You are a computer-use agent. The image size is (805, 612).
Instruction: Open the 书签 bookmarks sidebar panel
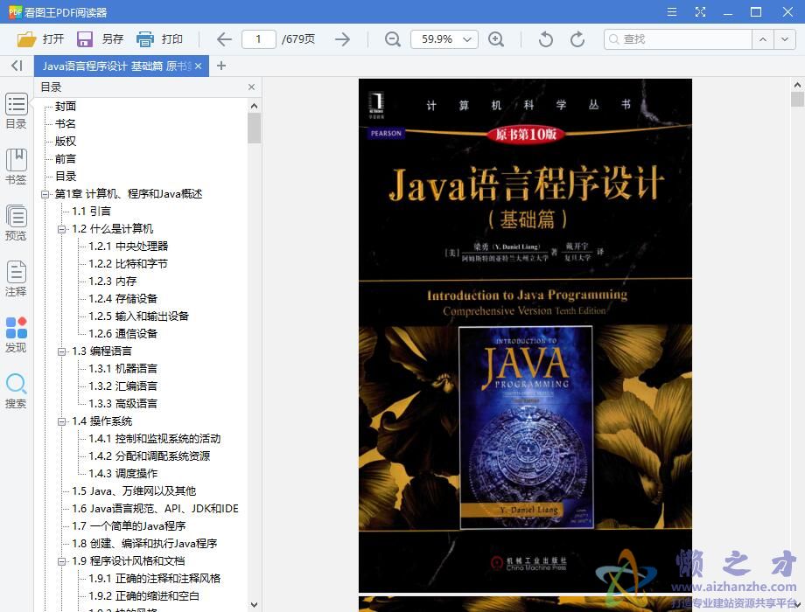point(17,167)
